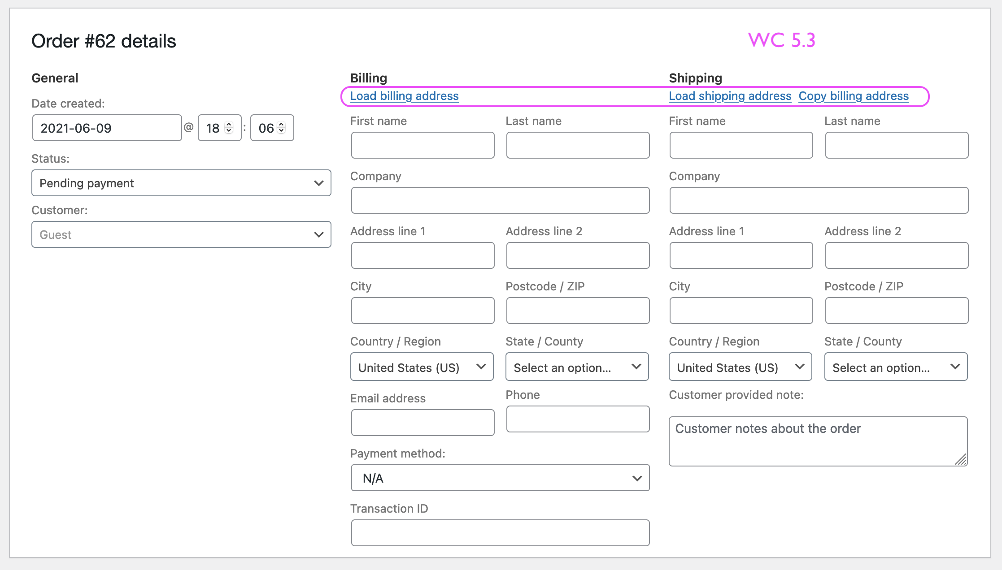Focus the shipping Postcode / ZIP field

[x=897, y=311]
